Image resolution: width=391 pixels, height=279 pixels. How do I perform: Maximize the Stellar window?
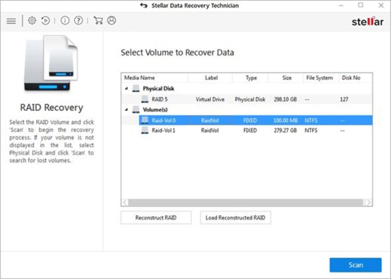(x=361, y=5)
